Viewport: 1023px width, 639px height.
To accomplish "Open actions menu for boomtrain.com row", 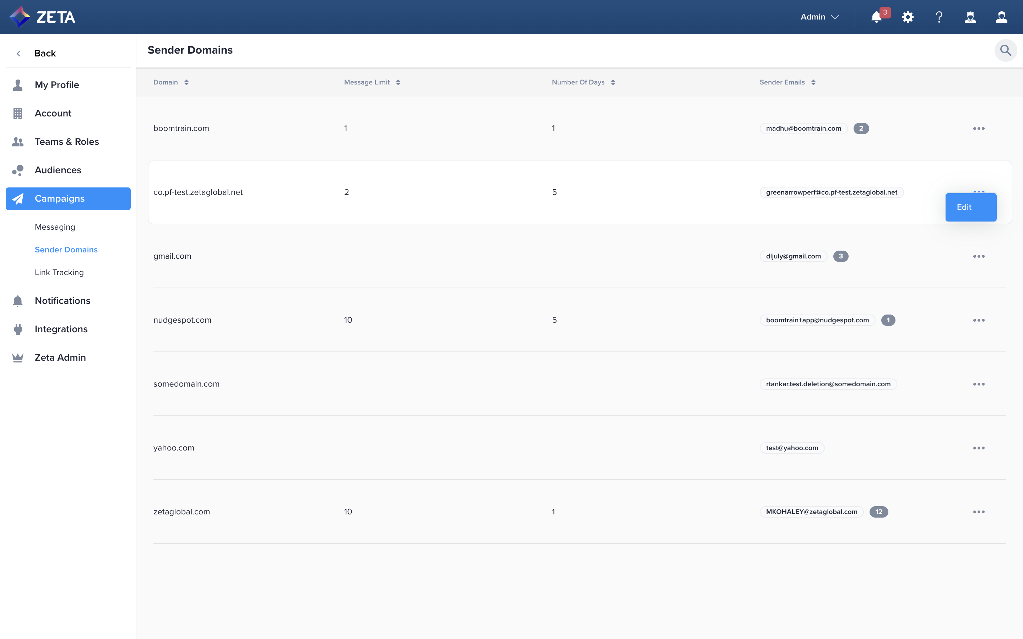I will pyautogui.click(x=979, y=129).
